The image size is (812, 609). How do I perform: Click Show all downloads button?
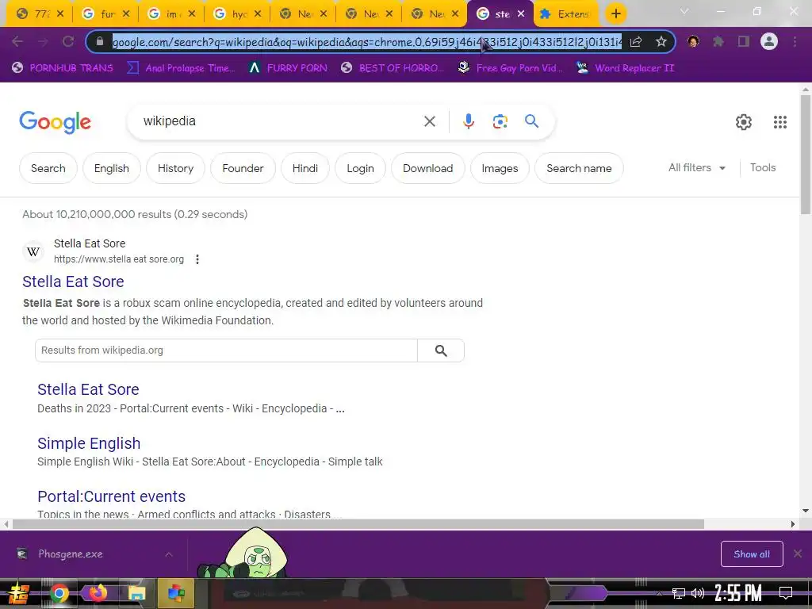tap(752, 554)
